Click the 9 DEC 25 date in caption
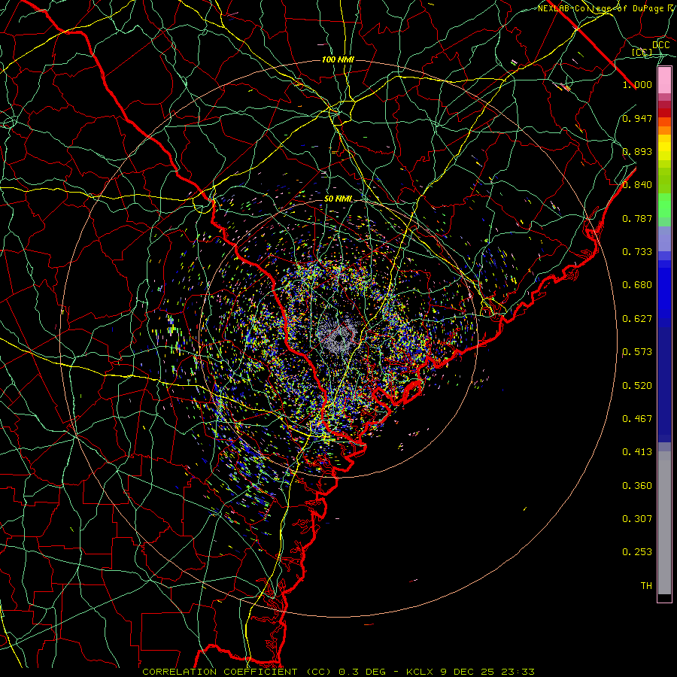The image size is (677, 677). click(469, 672)
